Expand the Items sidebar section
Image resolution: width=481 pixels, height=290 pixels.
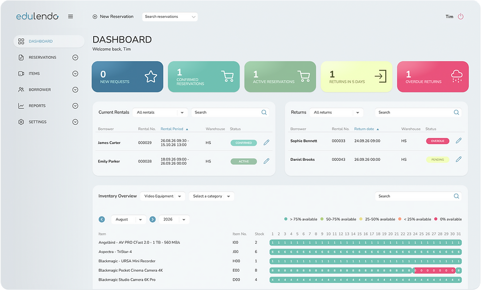point(75,73)
